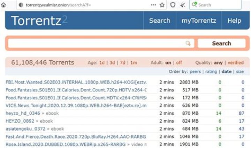This screenshot has width=251, height=148.
Task: Open site identity info icon in address bar
Action: click(x=21, y=5)
